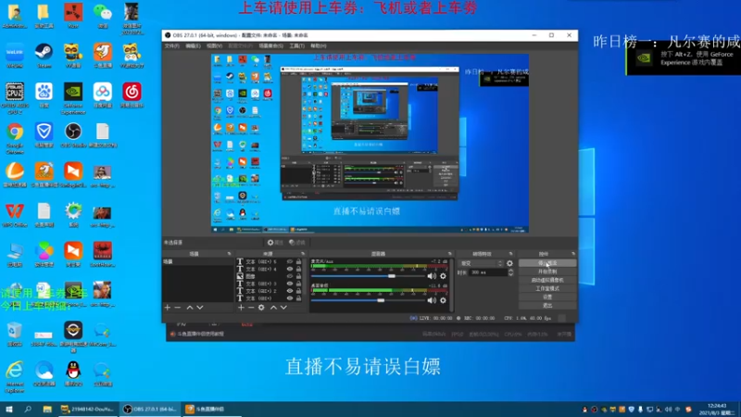Open 设置 settings from Controls panel
741x417 pixels.
point(547,297)
